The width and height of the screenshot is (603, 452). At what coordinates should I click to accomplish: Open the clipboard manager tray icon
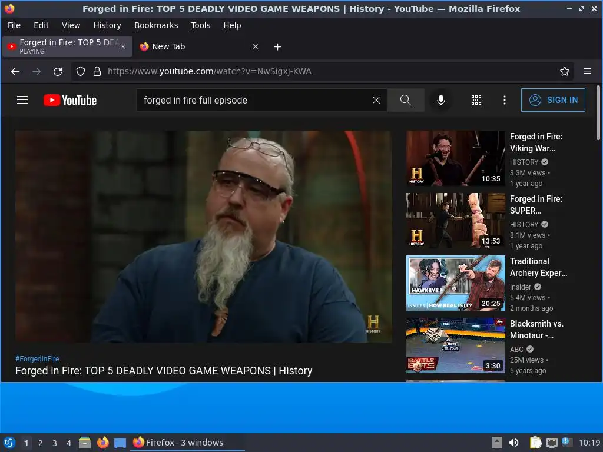(x=535, y=443)
